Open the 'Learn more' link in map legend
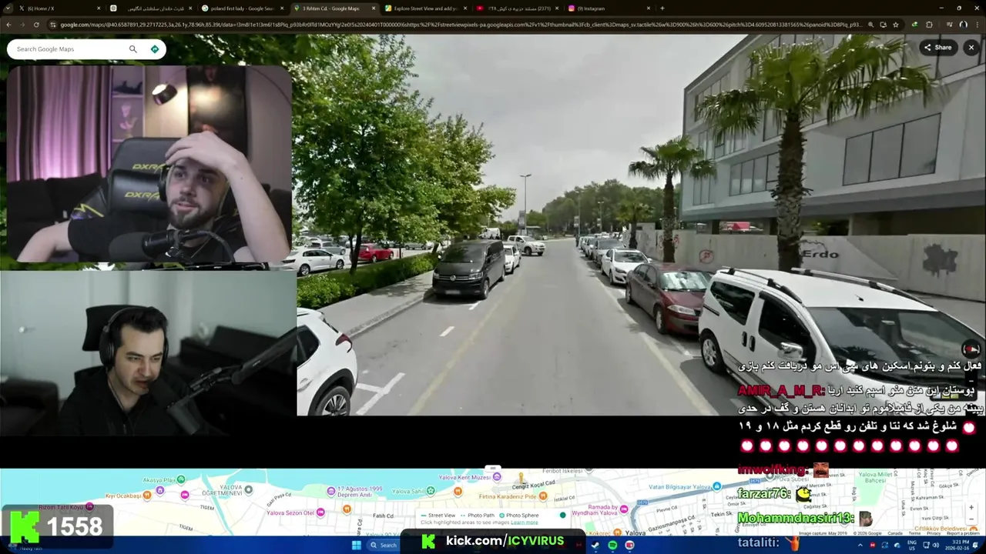This screenshot has height=554, width=986. [x=524, y=522]
